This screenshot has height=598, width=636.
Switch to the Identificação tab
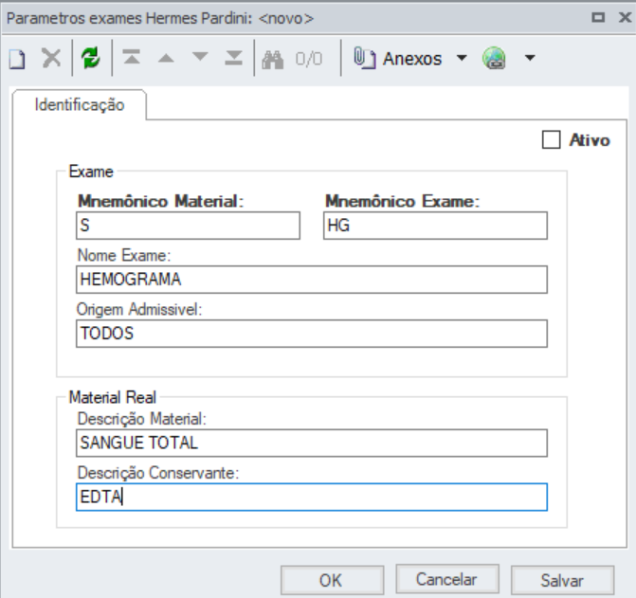[80, 105]
